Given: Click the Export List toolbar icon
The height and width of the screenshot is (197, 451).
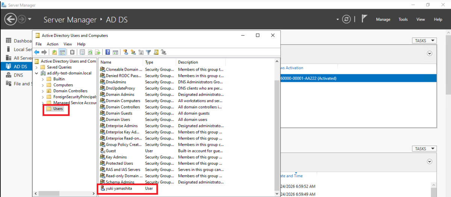Looking at the screenshot, I should click(97, 52).
